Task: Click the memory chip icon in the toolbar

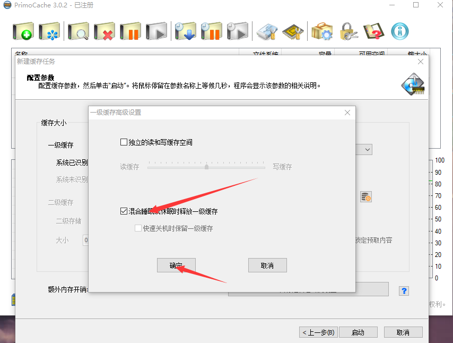Action: pos(293,31)
